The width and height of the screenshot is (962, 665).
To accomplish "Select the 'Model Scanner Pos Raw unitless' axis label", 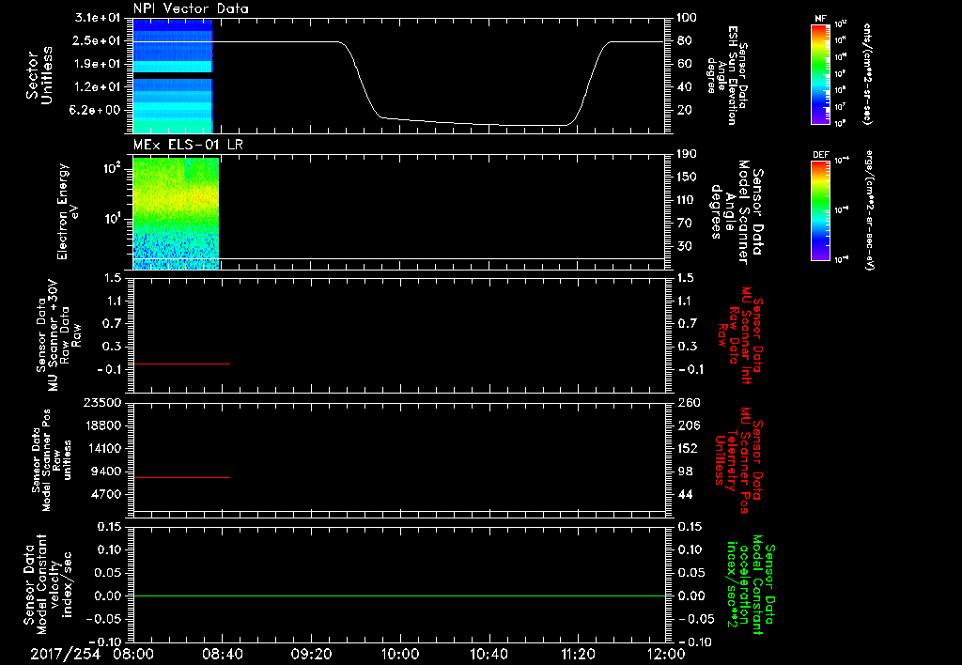I will click(x=52, y=460).
